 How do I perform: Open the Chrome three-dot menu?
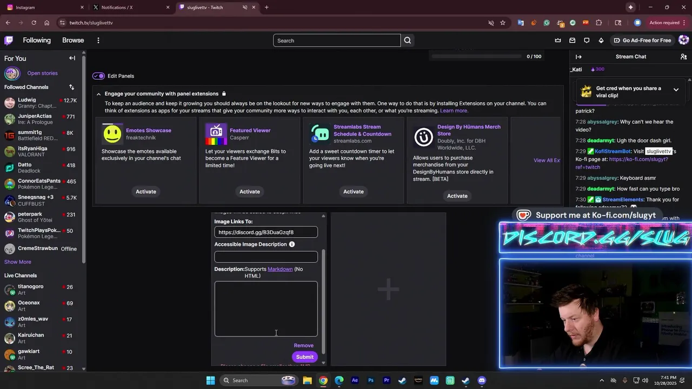[684, 23]
